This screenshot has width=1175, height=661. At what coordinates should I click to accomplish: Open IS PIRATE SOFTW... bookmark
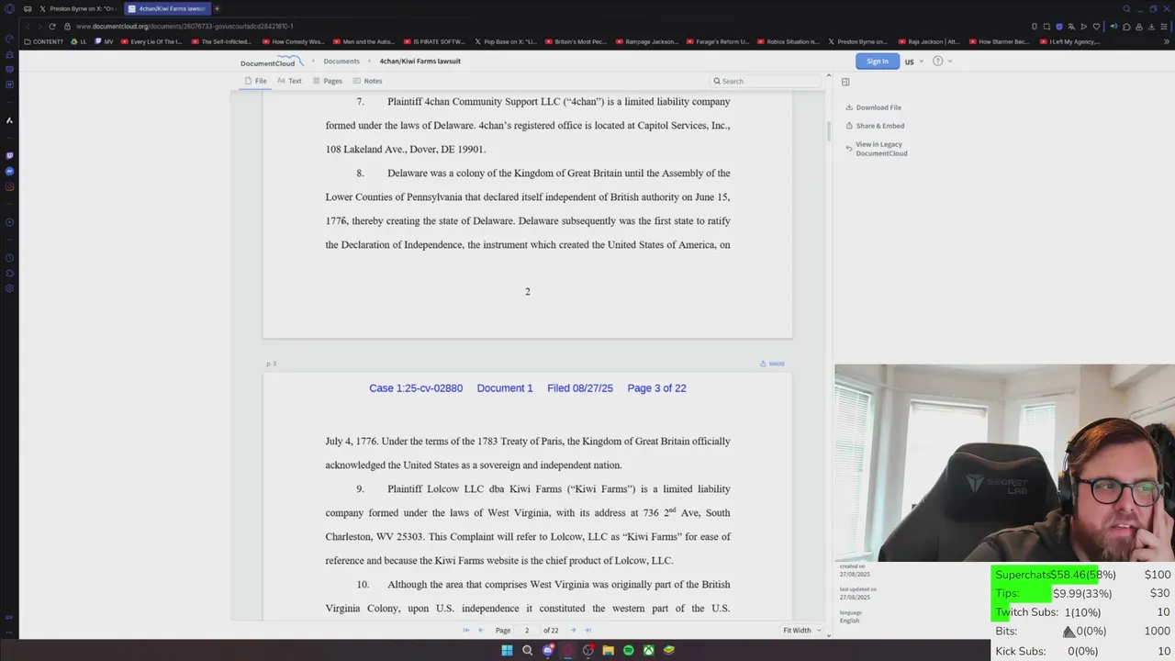(435, 41)
